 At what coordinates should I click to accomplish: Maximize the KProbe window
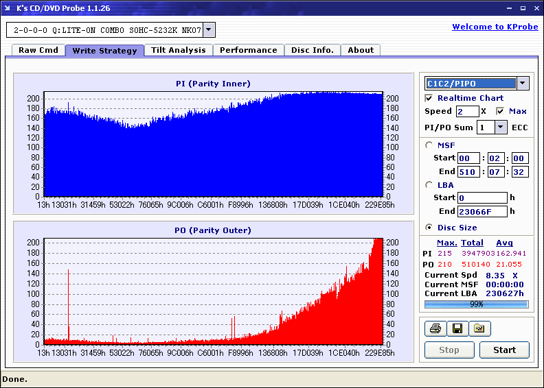click(523, 8)
